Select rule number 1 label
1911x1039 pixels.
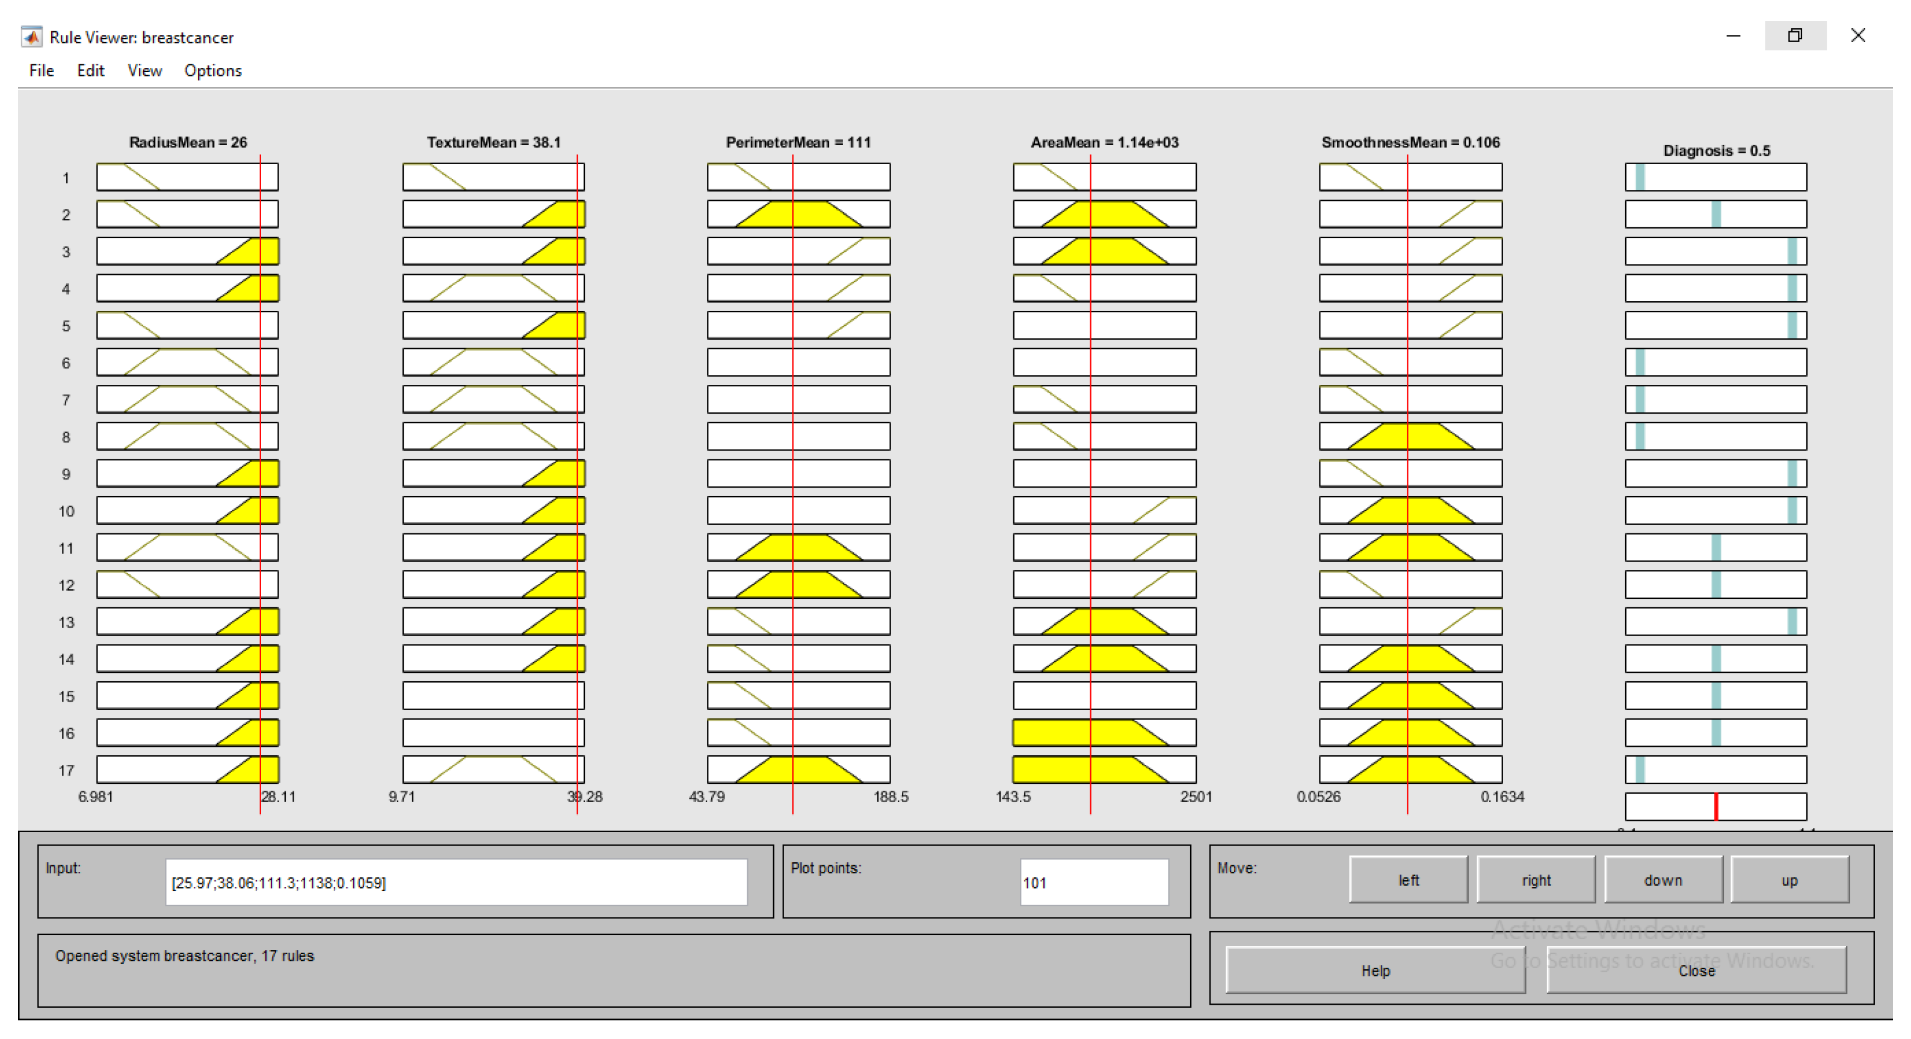tap(66, 178)
